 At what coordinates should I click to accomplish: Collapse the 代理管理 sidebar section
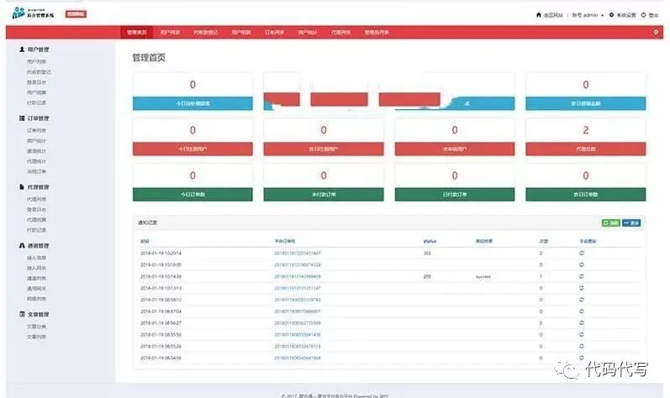[x=38, y=187]
